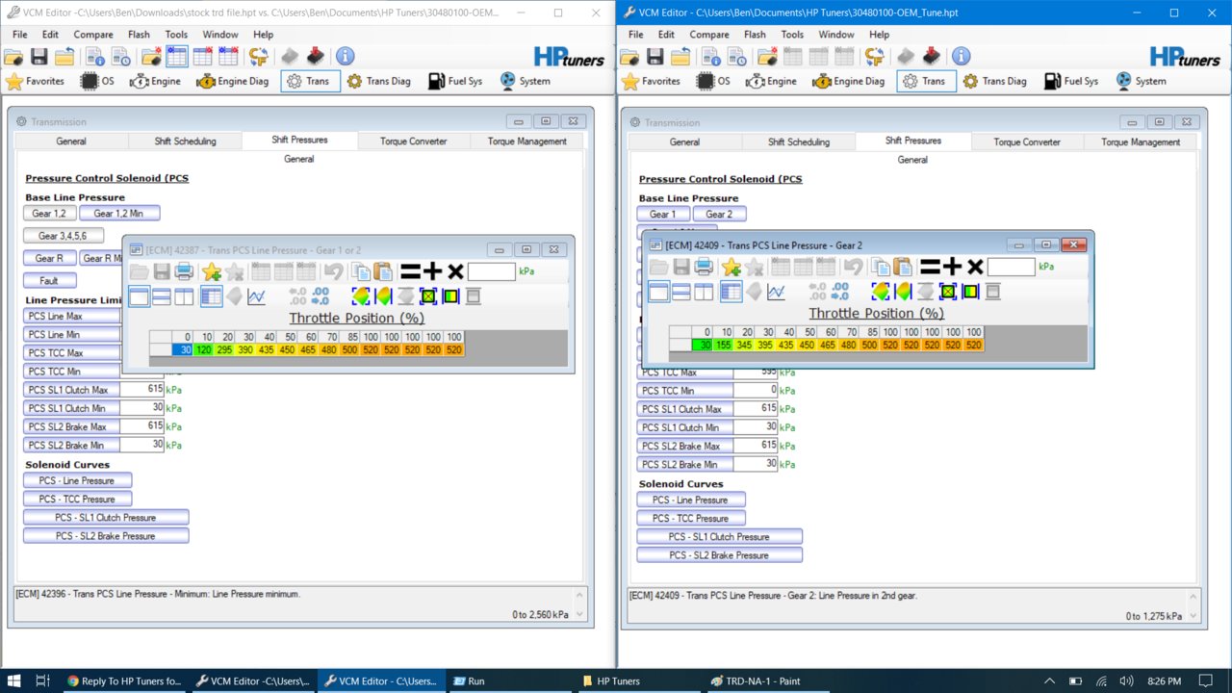Select blue cell 30 in Gear 1 or 2 table

coord(184,350)
